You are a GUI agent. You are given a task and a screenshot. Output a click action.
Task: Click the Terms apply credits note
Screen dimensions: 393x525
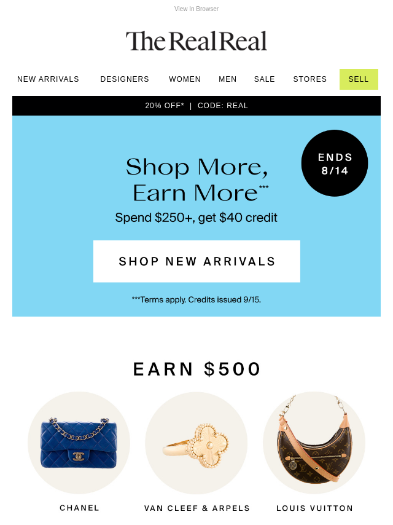[196, 299]
